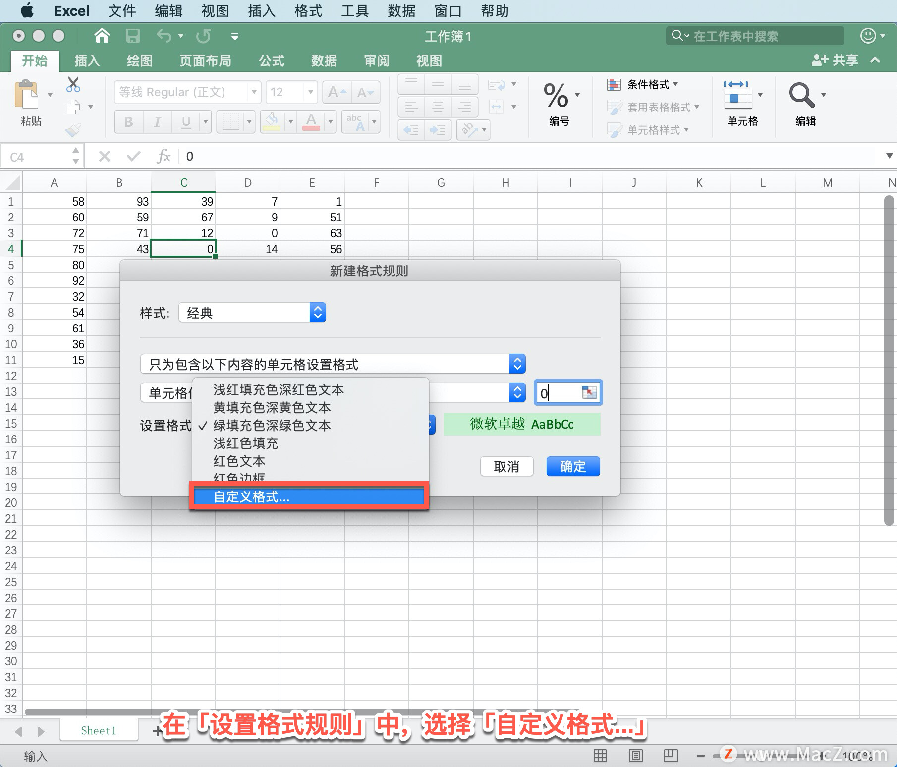The image size is (897, 767).
Task: Click the Cells (单元格) icon
Action: 738,95
